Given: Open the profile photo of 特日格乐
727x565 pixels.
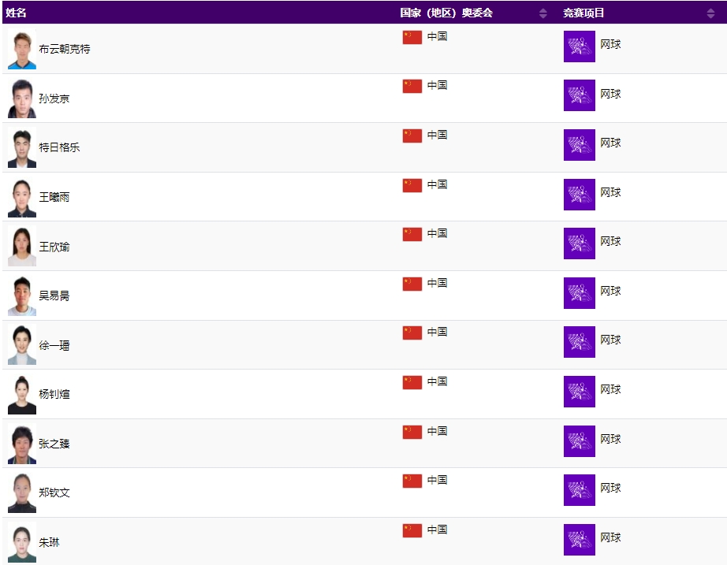Looking at the screenshot, I should point(21,148).
